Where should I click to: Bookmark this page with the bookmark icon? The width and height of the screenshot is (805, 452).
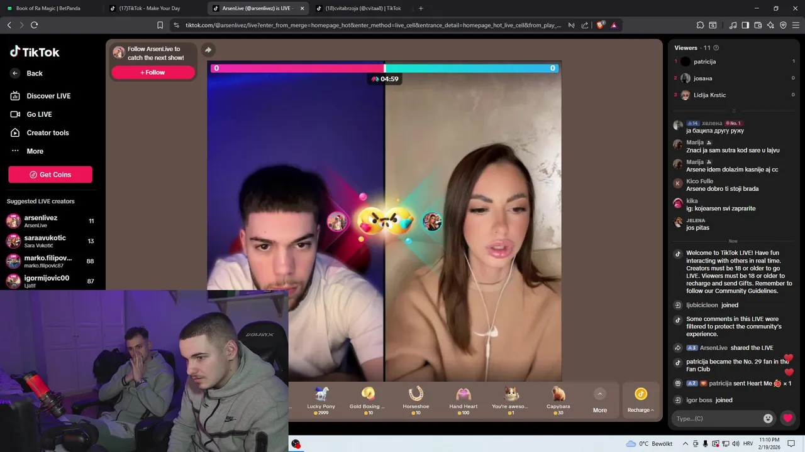[x=160, y=25]
